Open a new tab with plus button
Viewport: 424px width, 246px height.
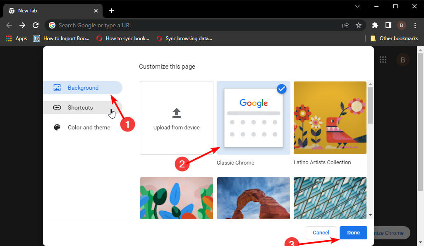pyautogui.click(x=111, y=11)
